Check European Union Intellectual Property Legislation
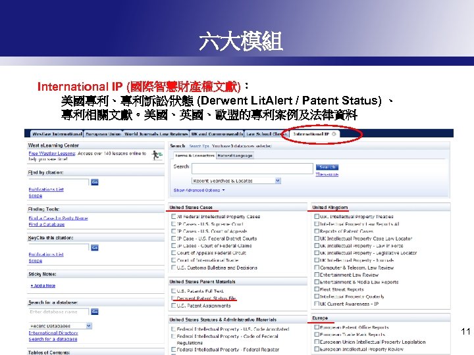The height and width of the screenshot is (355, 474). [317, 342]
